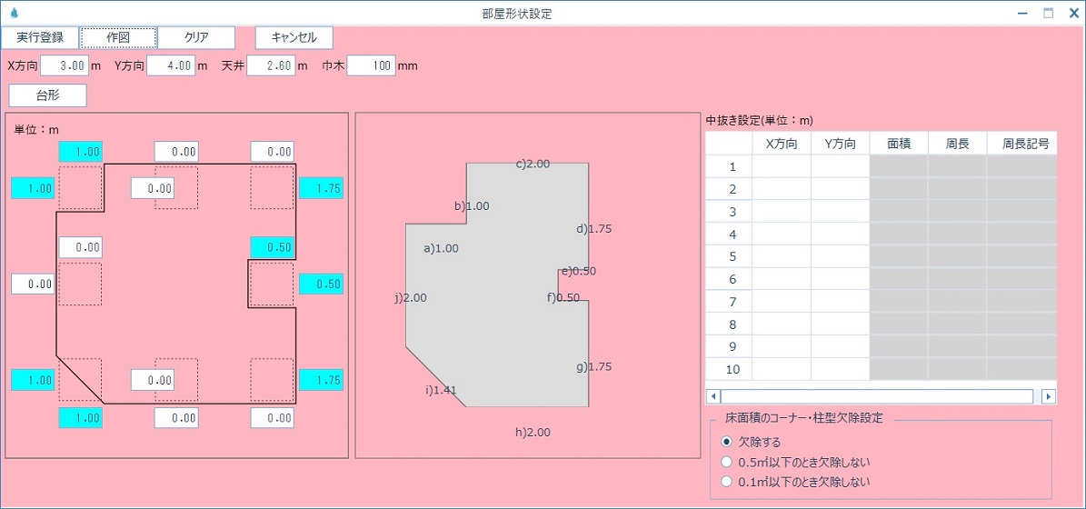The width and height of the screenshot is (1086, 509).
Task: Click the X方向 cell in row 2
Action: 782,189
